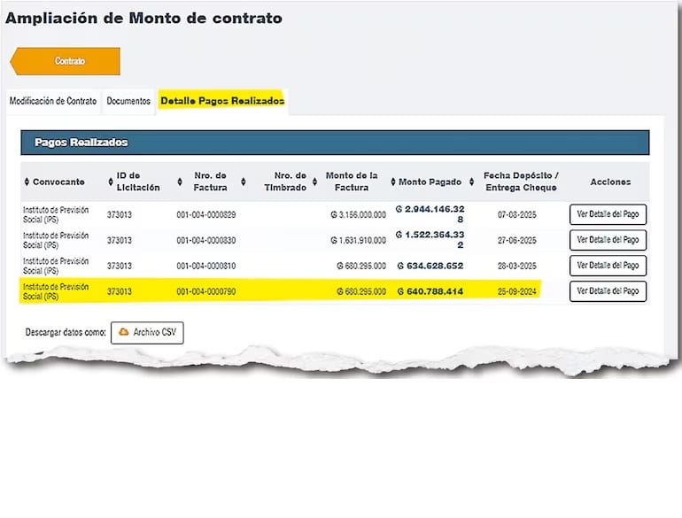The height and width of the screenshot is (518, 682).
Task: Click the Monto de la Factura header
Action: [352, 182]
